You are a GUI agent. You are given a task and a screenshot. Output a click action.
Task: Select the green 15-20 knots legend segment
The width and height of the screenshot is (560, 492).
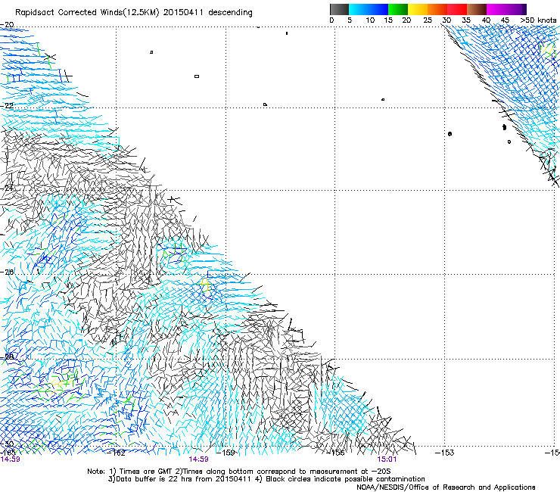click(398, 9)
